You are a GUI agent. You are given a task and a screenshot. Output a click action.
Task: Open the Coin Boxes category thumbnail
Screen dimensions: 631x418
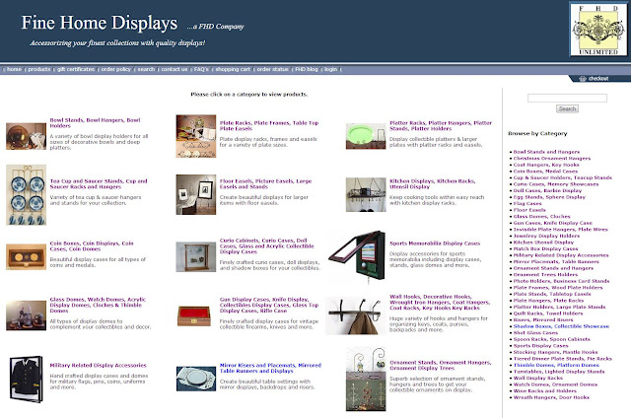pyautogui.click(x=26, y=256)
